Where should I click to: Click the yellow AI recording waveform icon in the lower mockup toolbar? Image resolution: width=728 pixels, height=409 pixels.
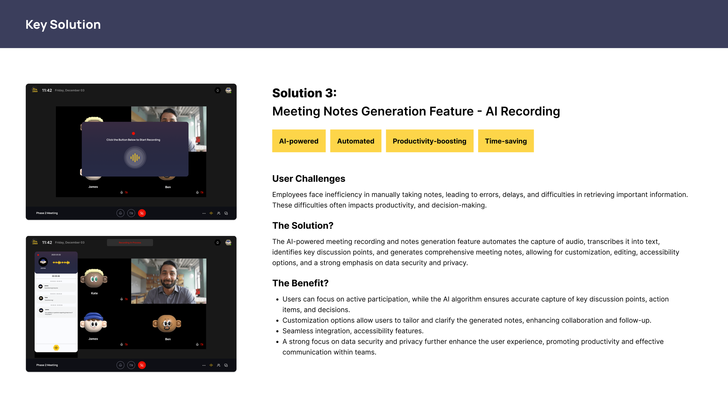click(x=211, y=365)
